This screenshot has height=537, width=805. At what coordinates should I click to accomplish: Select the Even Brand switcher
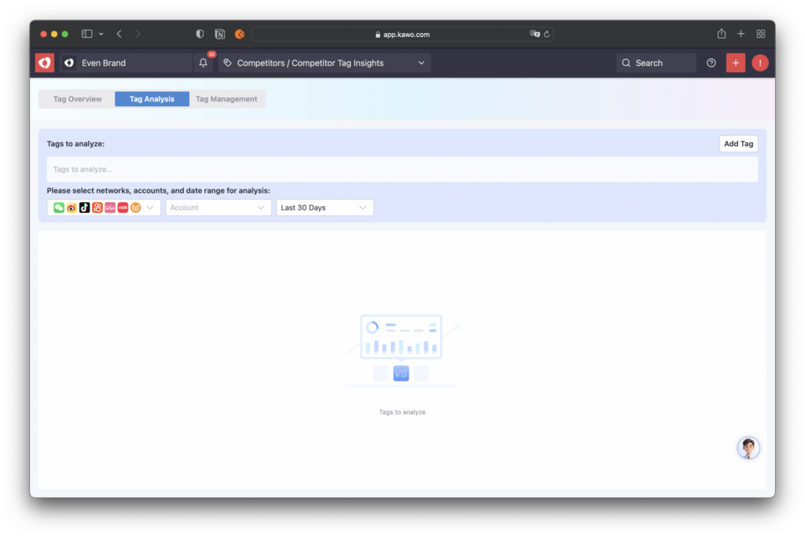click(x=126, y=63)
